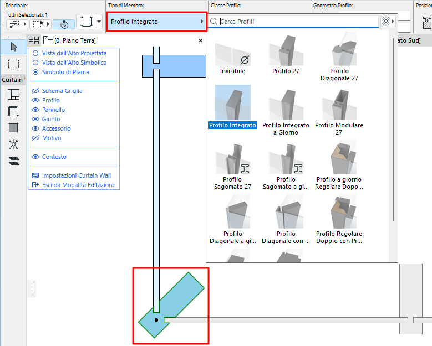Select the Marquee tool in the toolbox
Screen dimensions: 432x346
(x=13, y=64)
